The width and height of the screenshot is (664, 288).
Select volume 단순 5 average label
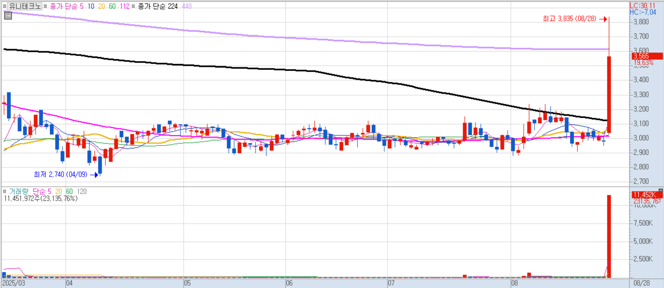(42, 191)
